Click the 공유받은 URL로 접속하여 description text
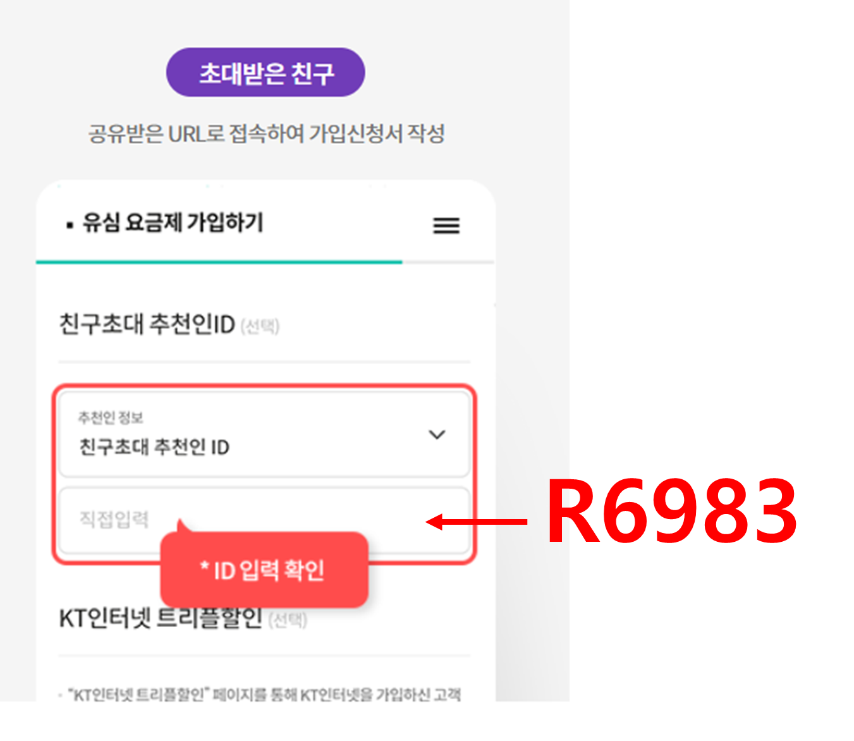Screen dimensions: 854x741 (266, 133)
